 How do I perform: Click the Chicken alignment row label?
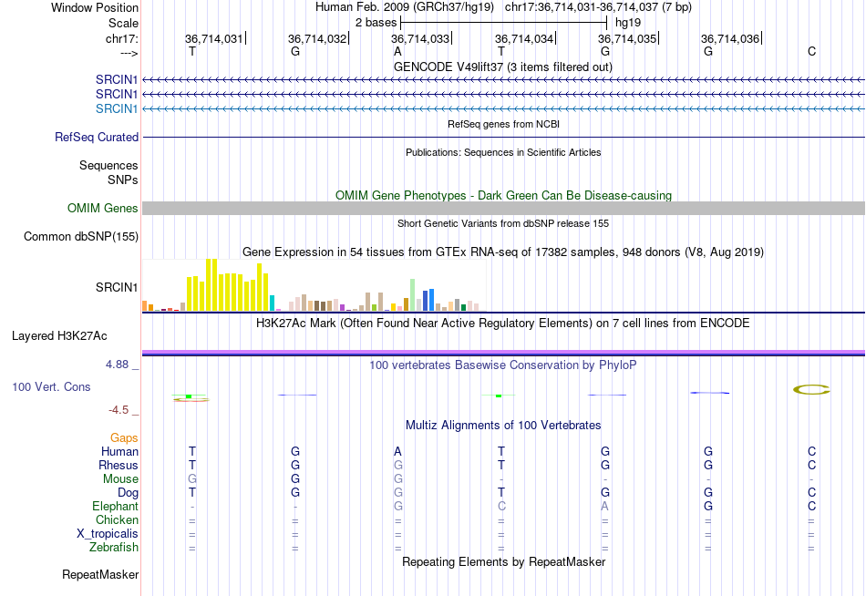pyautogui.click(x=117, y=519)
